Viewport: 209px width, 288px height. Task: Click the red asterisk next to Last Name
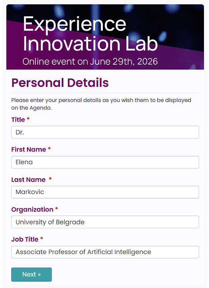50,179
